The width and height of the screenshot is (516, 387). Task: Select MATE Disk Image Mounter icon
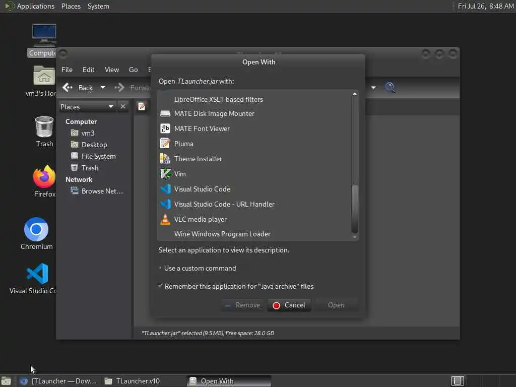[x=165, y=113]
